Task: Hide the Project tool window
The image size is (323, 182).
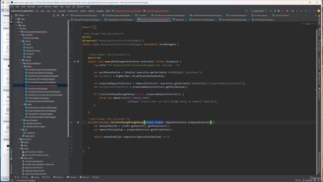Action: pyautogui.click(x=67, y=15)
